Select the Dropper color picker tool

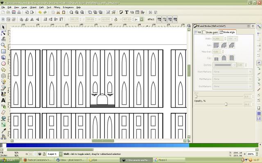tap(3, 131)
